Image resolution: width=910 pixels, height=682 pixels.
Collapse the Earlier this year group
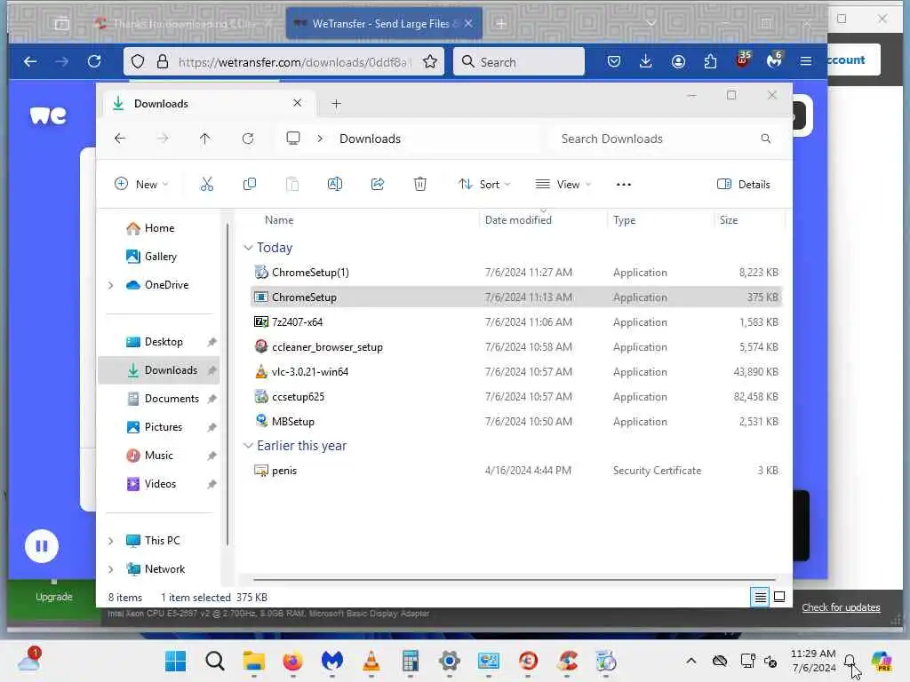(248, 446)
